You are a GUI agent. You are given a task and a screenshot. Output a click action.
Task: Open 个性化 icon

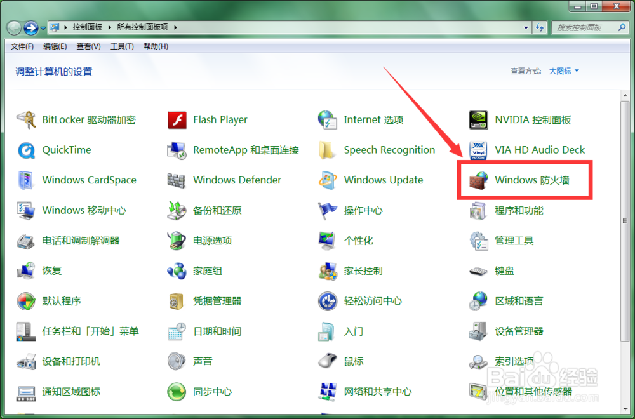[x=328, y=241]
